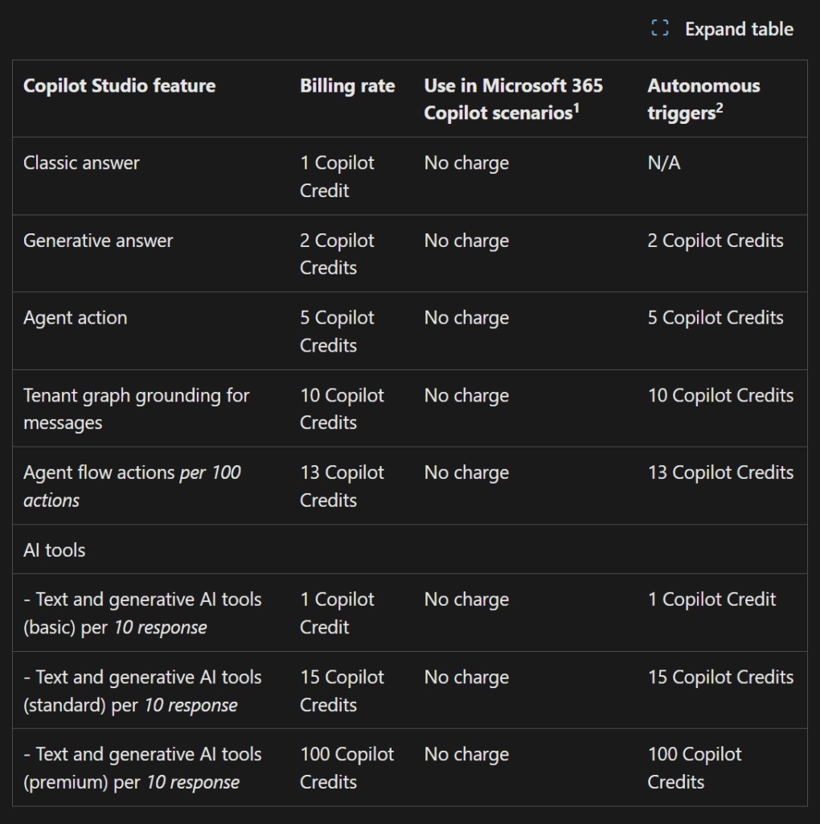Viewport: 820px width, 824px height.
Task: Select the Agent action row
Action: pyautogui.click(x=74, y=317)
